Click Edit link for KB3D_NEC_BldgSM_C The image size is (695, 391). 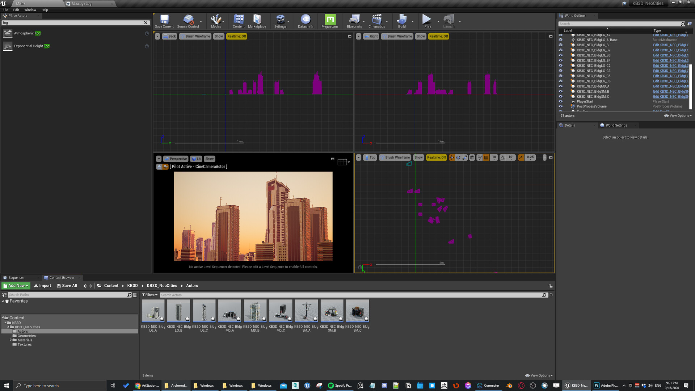click(x=670, y=96)
